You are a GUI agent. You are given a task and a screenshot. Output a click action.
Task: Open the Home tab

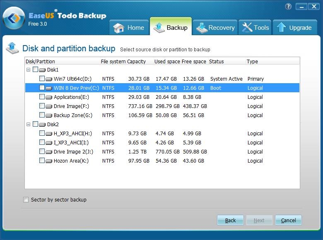(x=129, y=27)
